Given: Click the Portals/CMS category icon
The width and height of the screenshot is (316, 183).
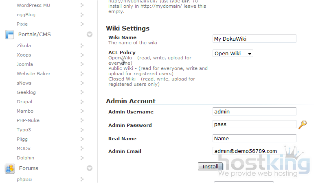Looking at the screenshot, I should [x=9, y=35].
